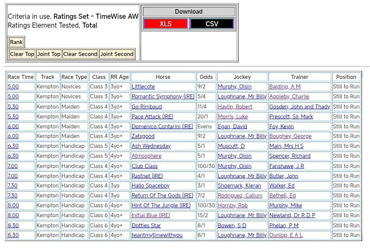The height and width of the screenshot is (251, 370).
Task: Click the Download header bar
Action: pos(189,12)
